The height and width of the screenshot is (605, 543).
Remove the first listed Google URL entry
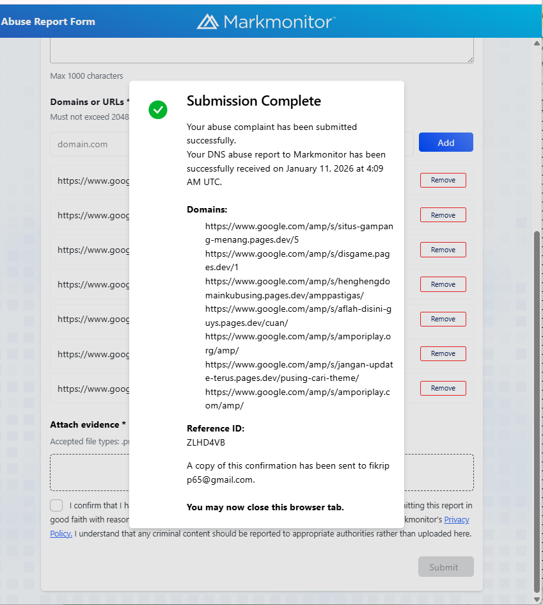click(x=443, y=180)
